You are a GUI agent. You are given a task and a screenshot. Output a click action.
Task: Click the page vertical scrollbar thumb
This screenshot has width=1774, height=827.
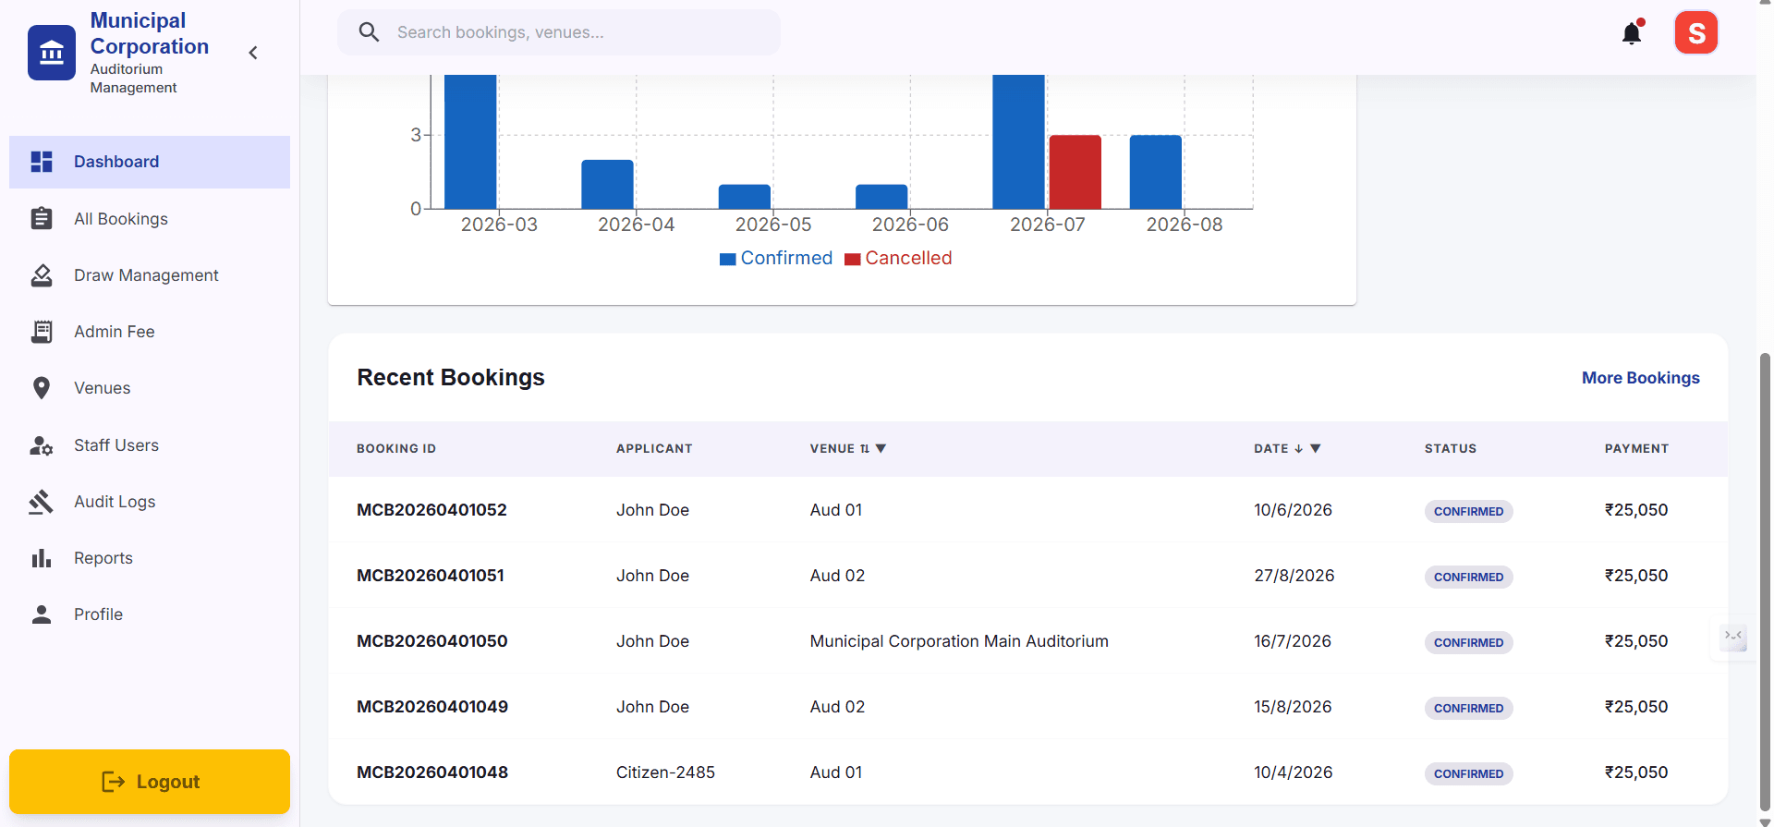pos(1765,582)
